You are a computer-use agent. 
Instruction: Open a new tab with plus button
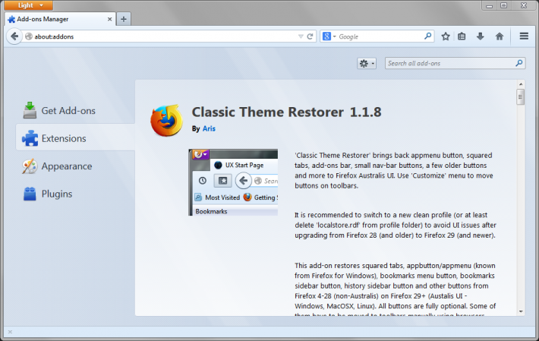coord(124,19)
